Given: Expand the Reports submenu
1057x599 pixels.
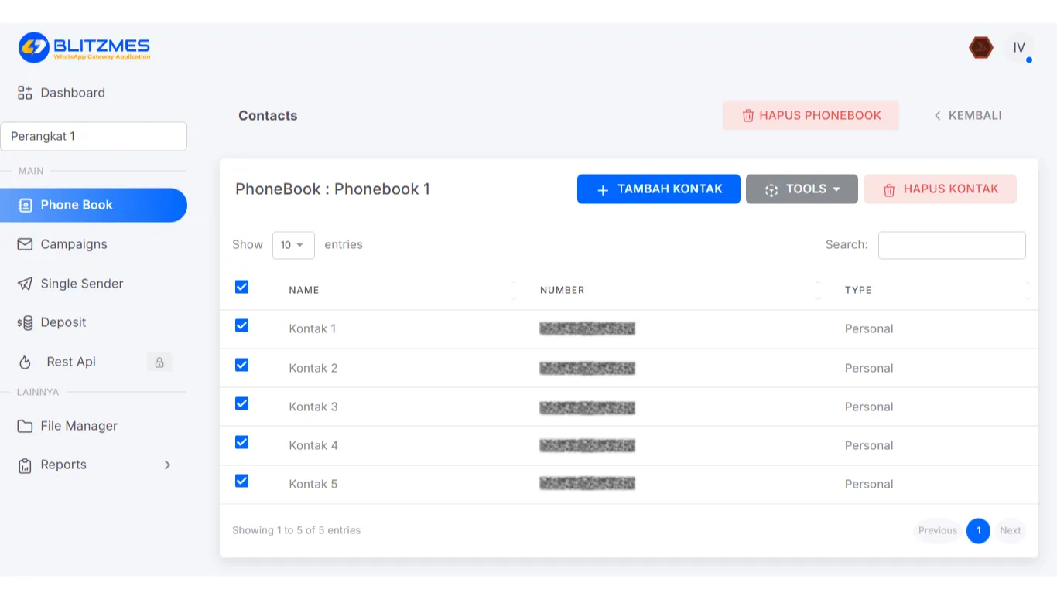Looking at the screenshot, I should (x=167, y=465).
